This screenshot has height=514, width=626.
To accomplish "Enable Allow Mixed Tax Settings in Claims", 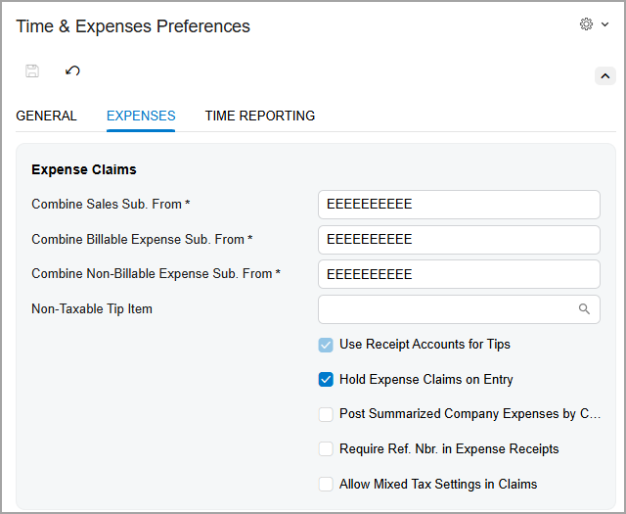I will 326,484.
